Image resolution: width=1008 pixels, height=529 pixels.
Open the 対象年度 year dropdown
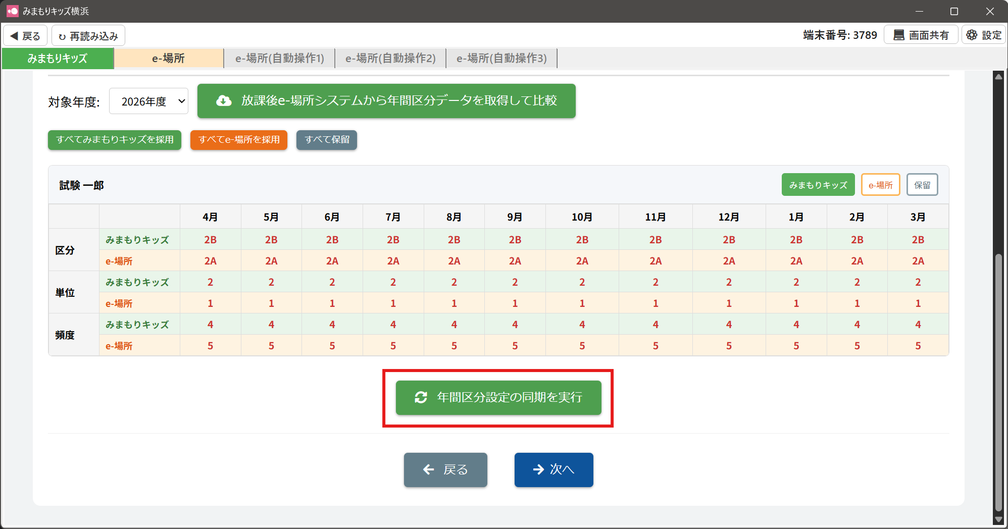pyautogui.click(x=149, y=101)
